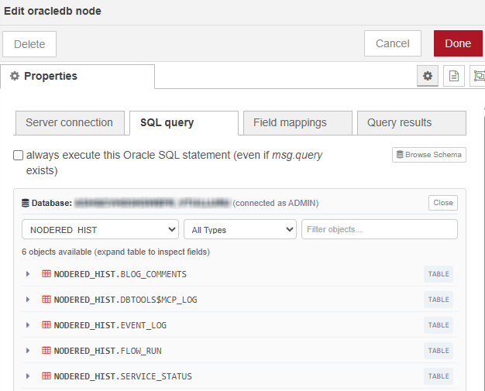Close the schema browser panel

tap(443, 203)
